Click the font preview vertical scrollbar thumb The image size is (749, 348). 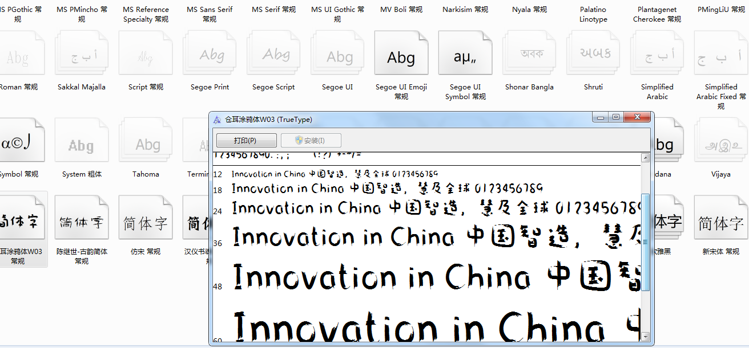[x=645, y=241]
